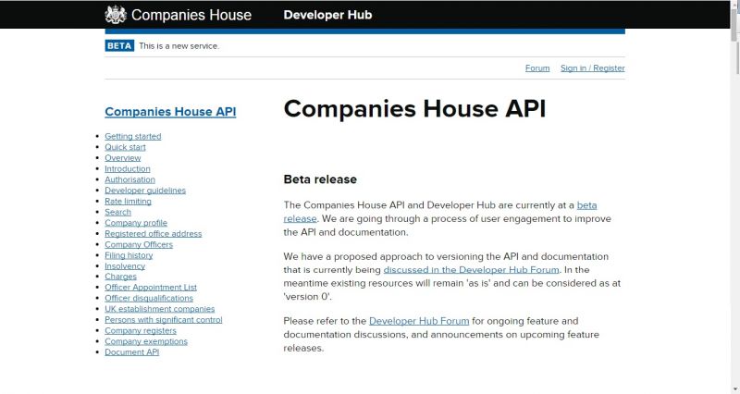Click the page vertical scrollbar thumb
740x394 pixels.
pyautogui.click(x=735, y=25)
